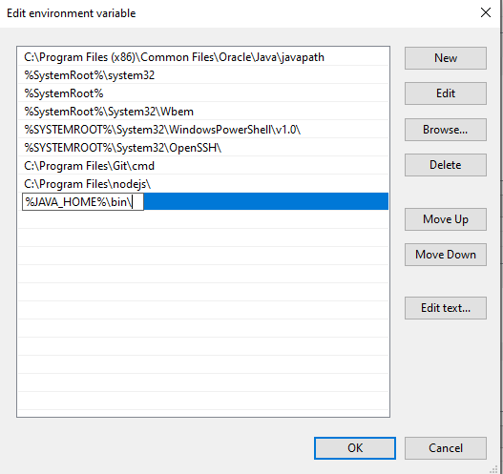Viewport: 503px width, 474px height.
Task: Close the Edit environment variable dialog
Action: [486, 12]
